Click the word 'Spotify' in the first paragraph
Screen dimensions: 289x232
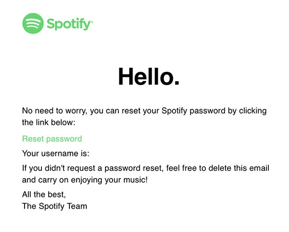(x=174, y=111)
